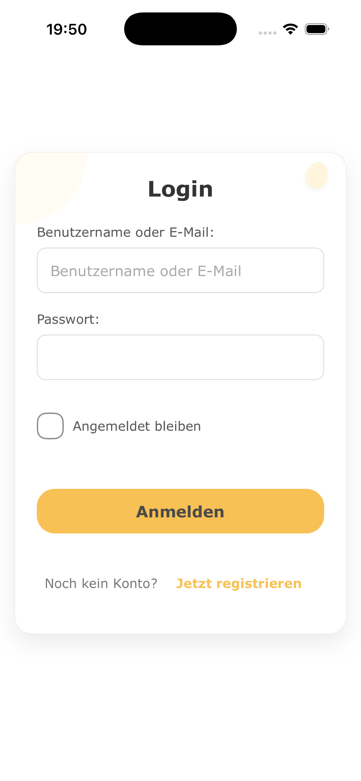The height and width of the screenshot is (781, 361).
Task: Tap the battery indicator icon
Action: coord(317,29)
